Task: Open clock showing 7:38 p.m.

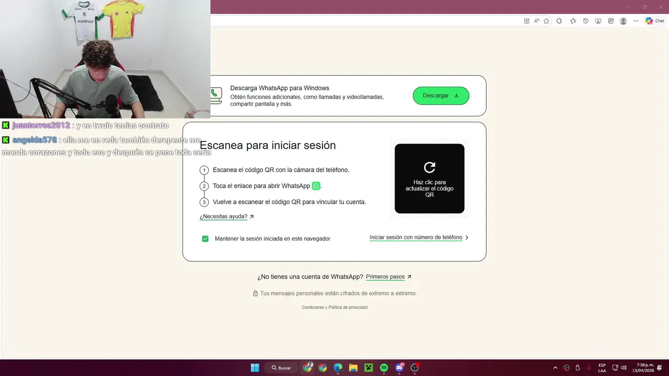Action: coord(643,368)
